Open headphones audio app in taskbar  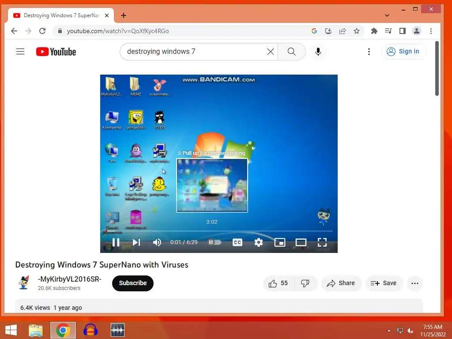90,330
